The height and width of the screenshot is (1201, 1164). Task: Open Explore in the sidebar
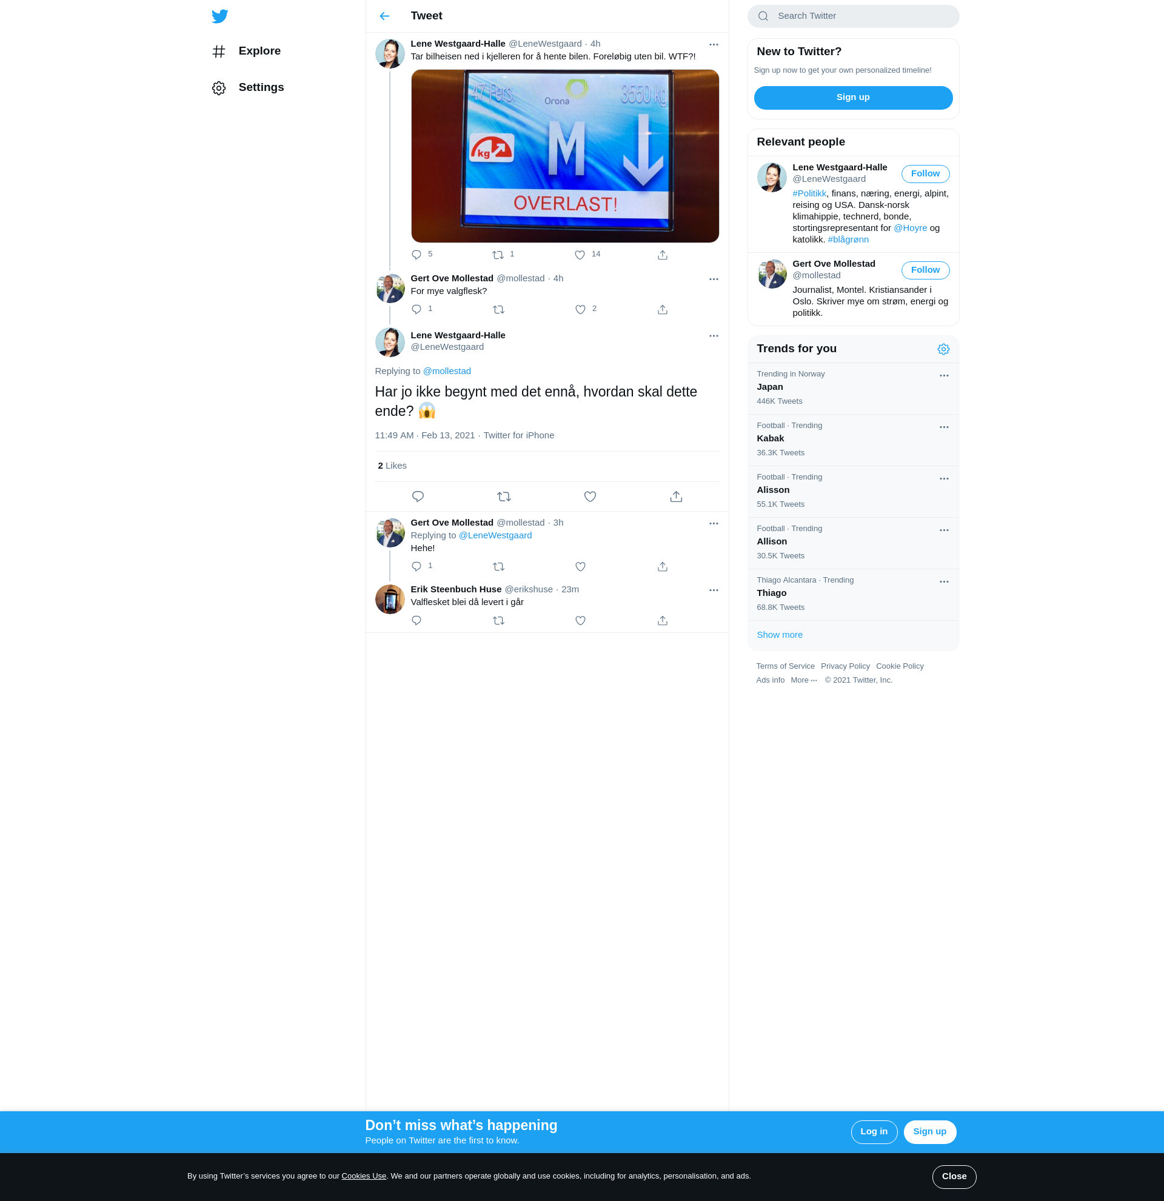point(246,52)
